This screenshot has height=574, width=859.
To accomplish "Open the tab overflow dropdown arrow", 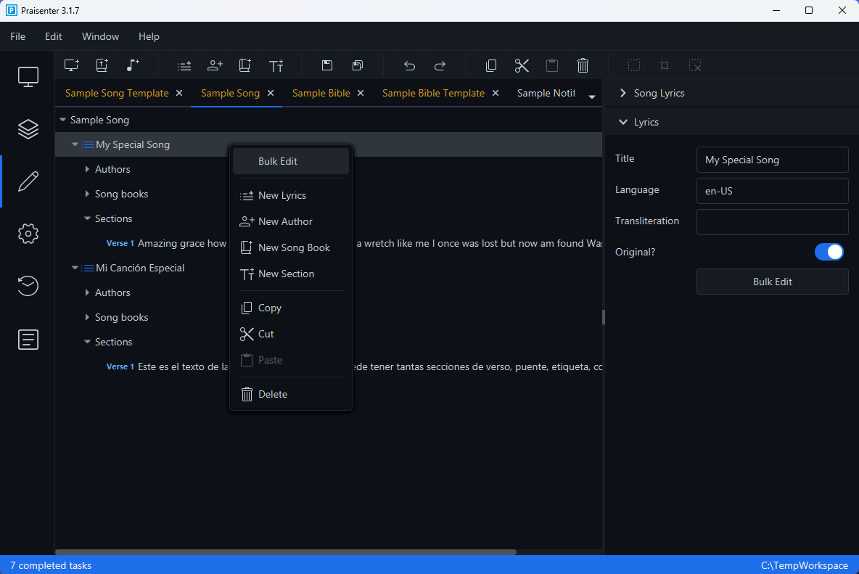I will 592,97.
